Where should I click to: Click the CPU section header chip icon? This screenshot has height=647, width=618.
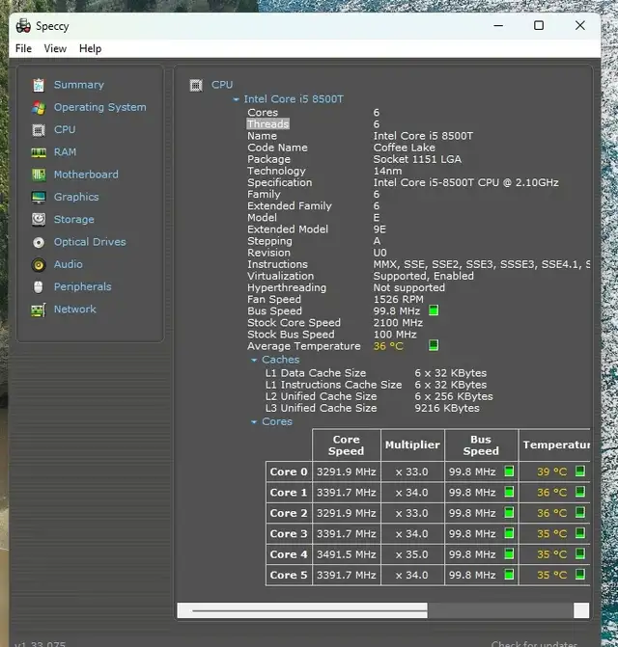196,85
